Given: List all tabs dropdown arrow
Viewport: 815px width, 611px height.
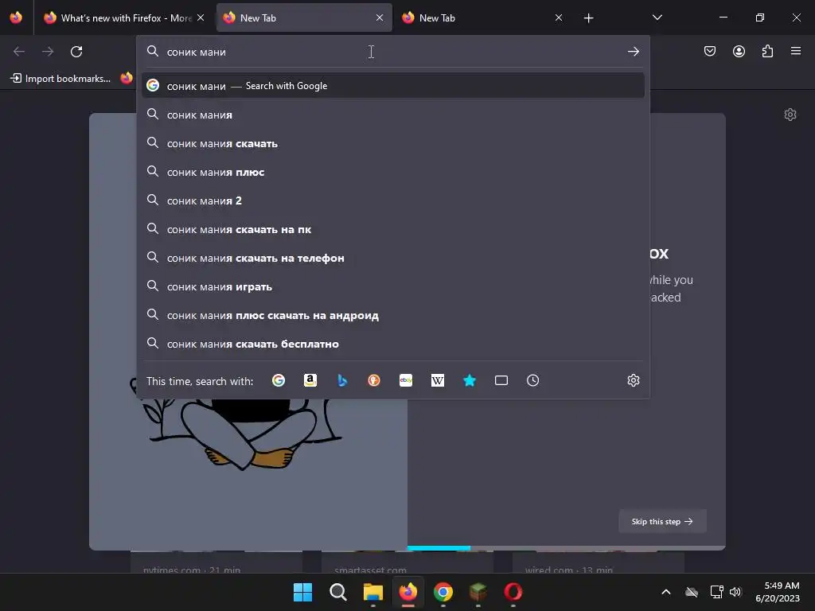Looking at the screenshot, I should (657, 18).
